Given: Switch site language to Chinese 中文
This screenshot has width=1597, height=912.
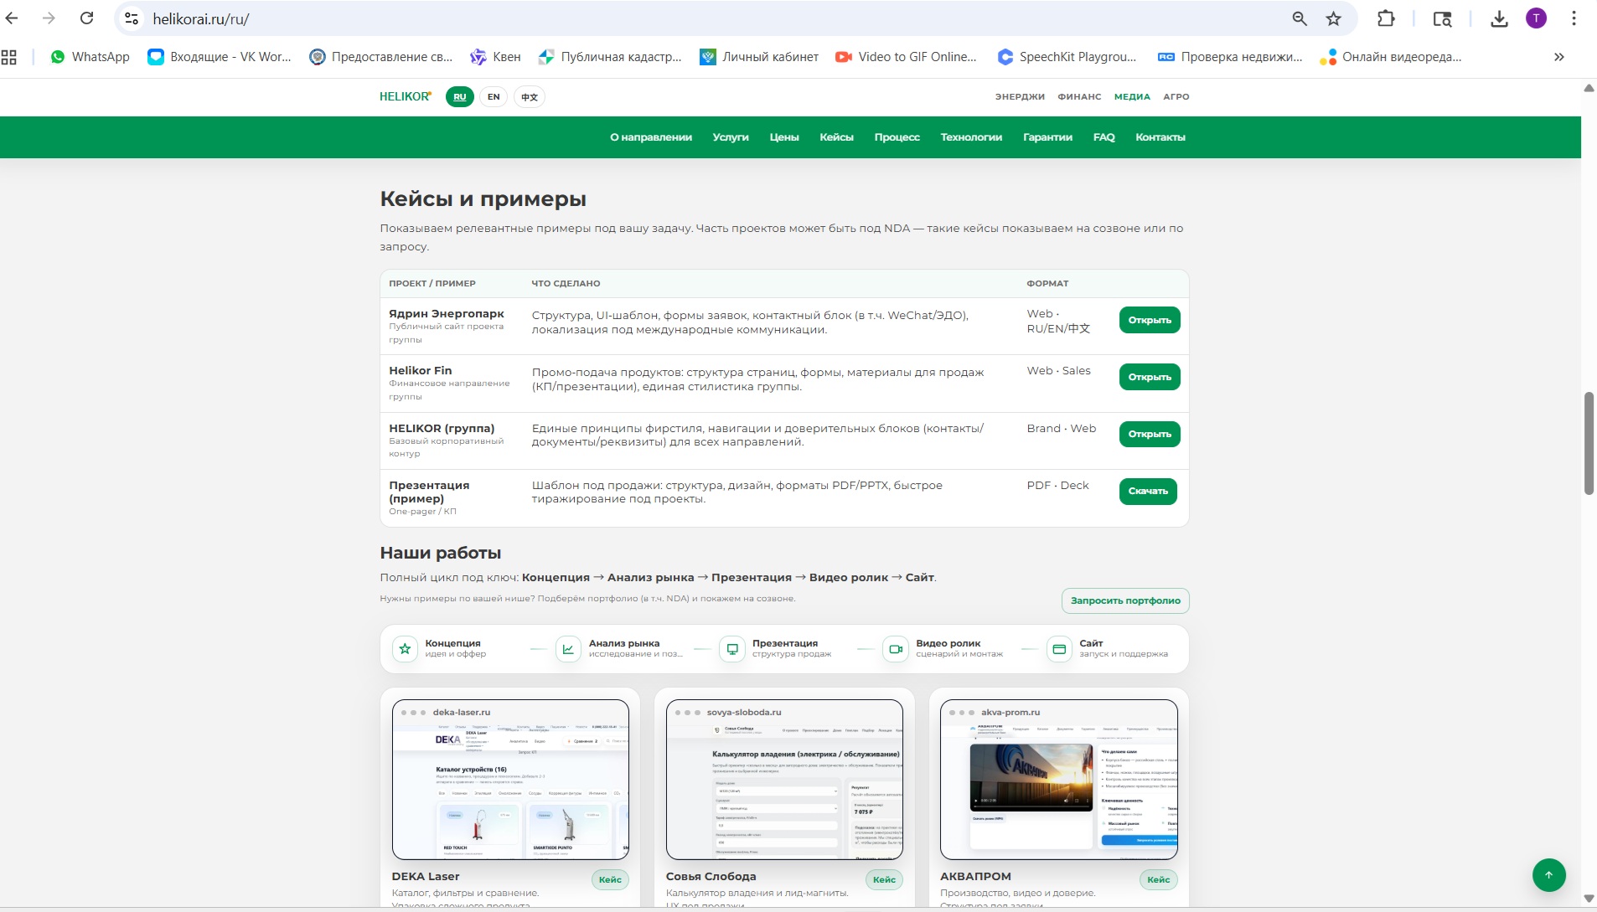Looking at the screenshot, I should (x=530, y=97).
